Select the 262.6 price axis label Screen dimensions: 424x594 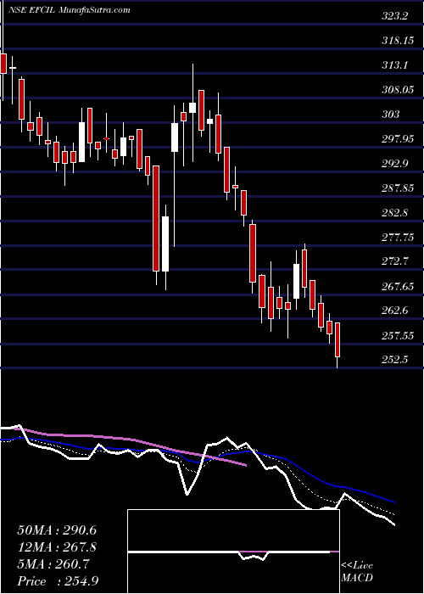(x=394, y=311)
